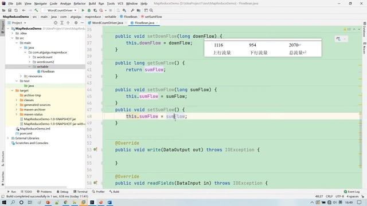The width and height of the screenshot is (367, 206).
Task: Open the Profiler tool window
Action: (98, 192)
